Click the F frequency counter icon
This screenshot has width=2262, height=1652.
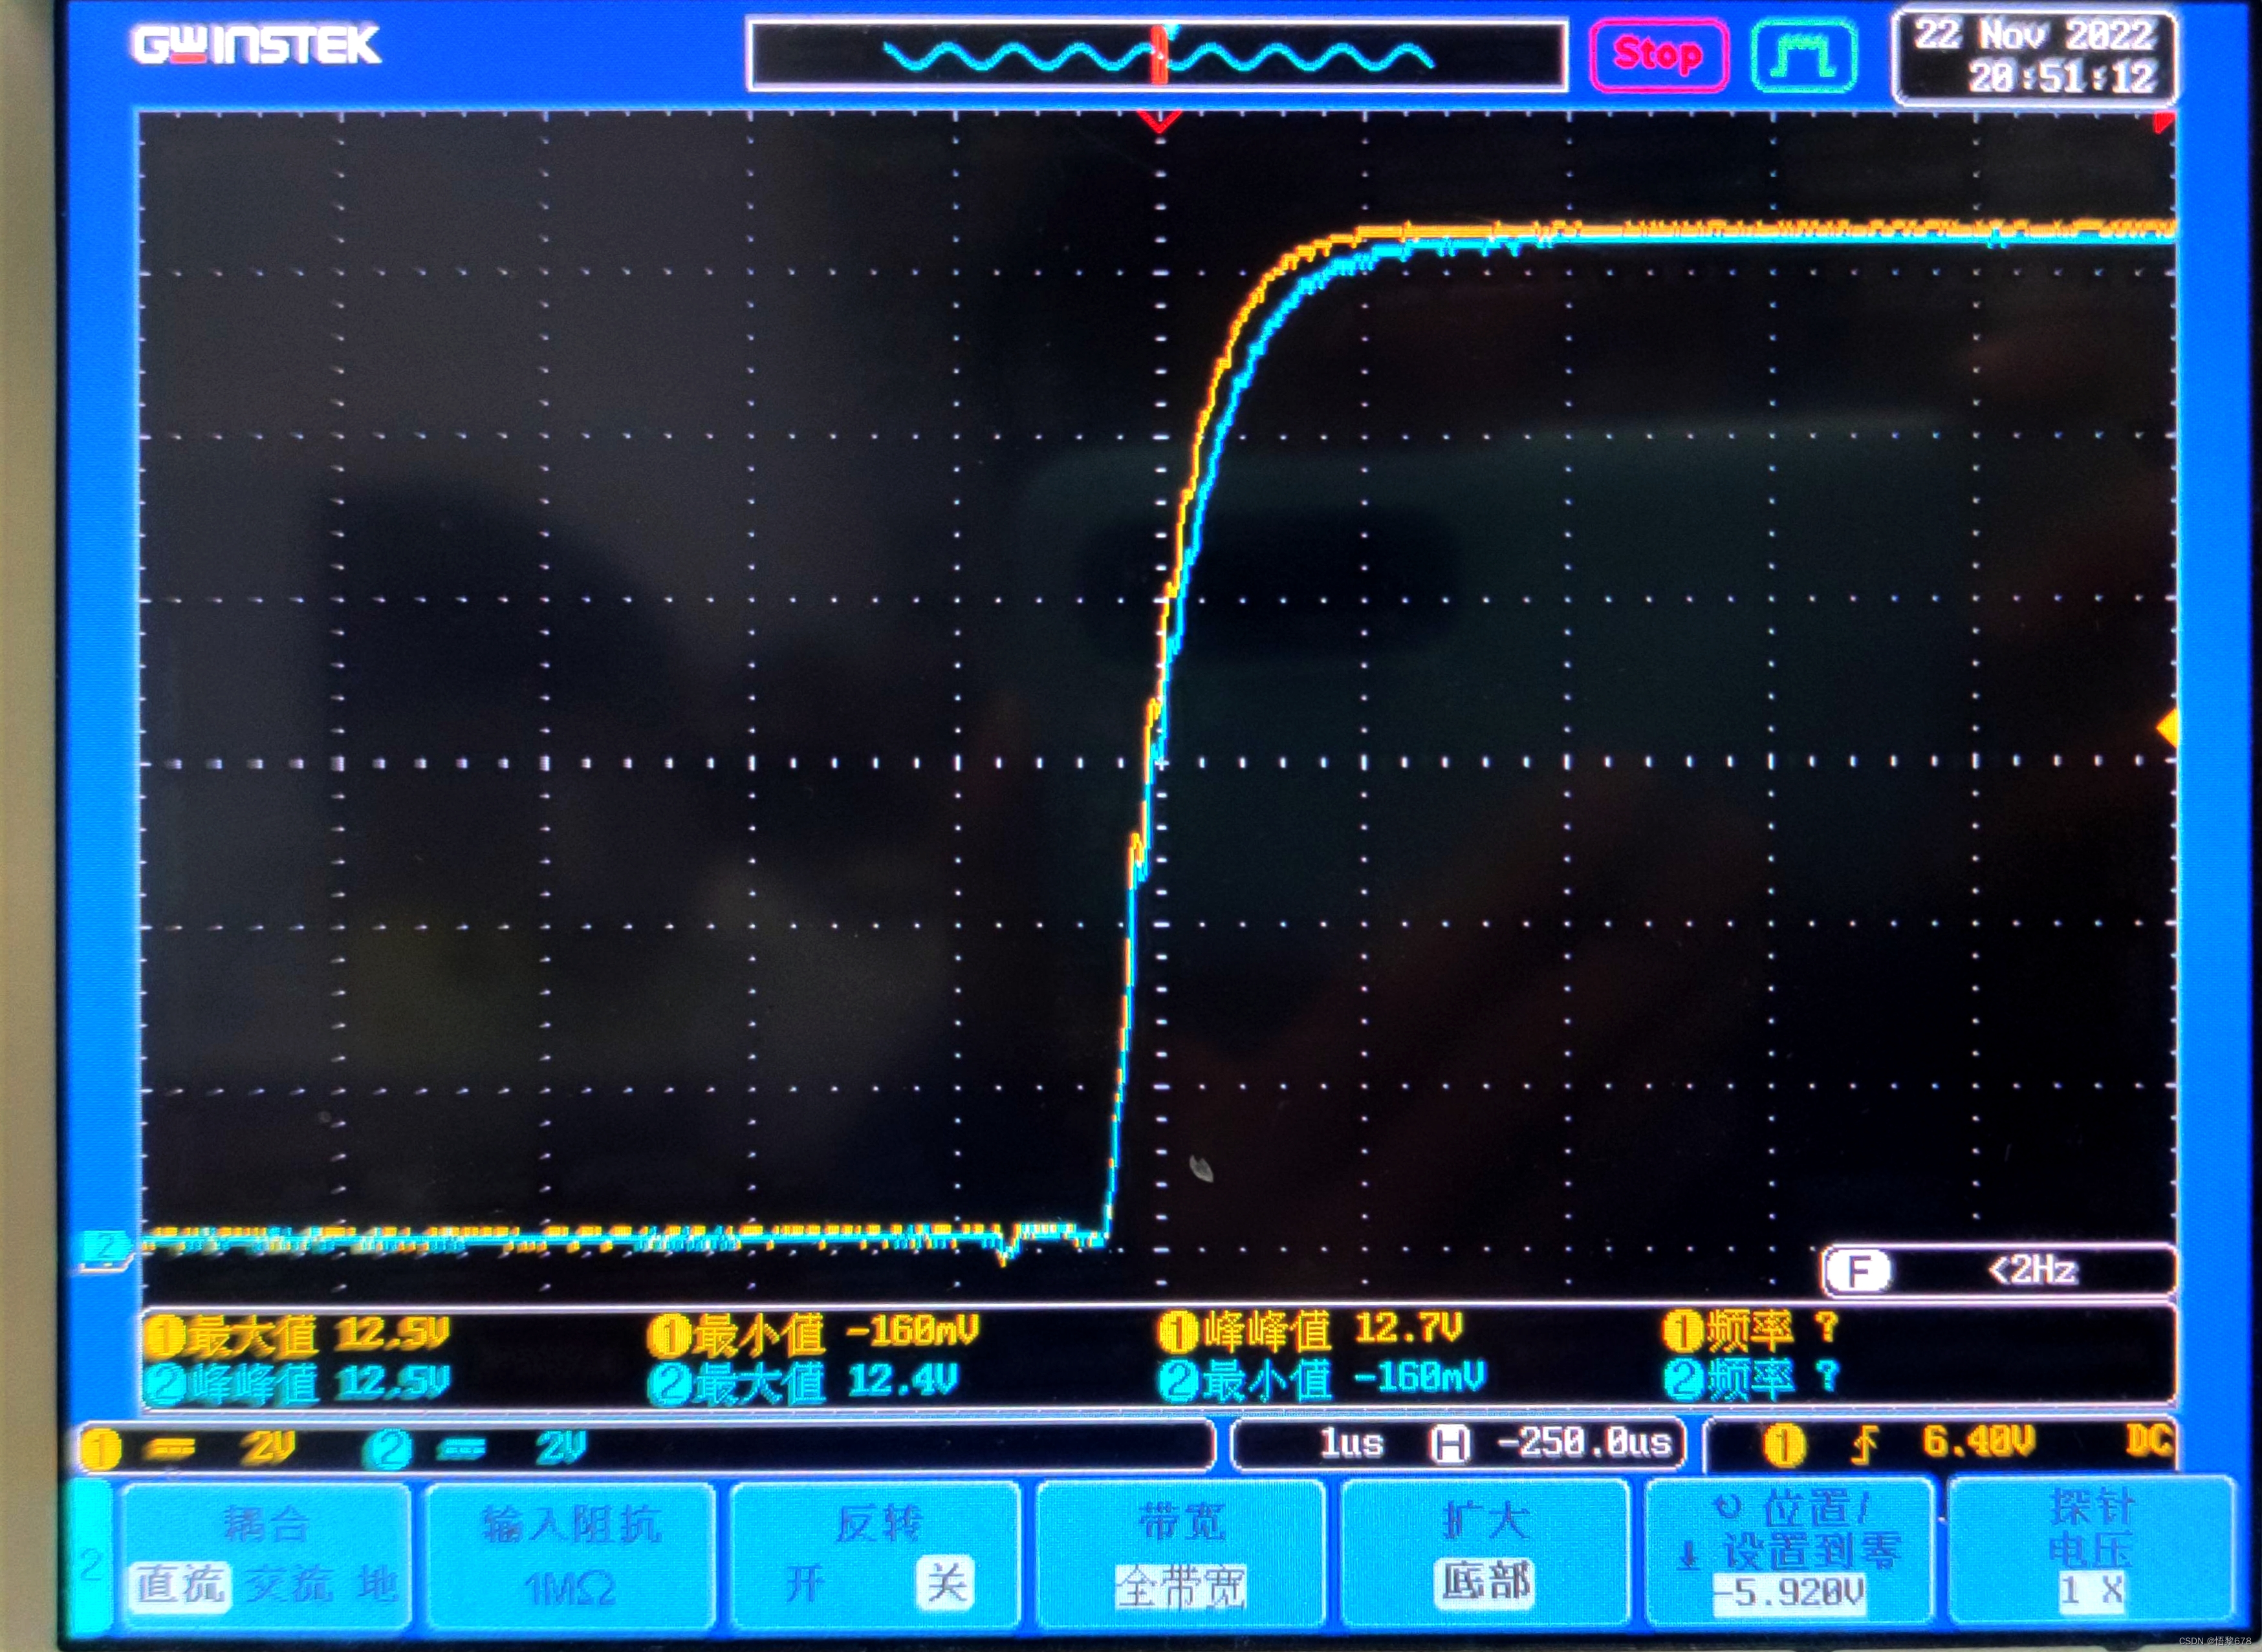click(1858, 1271)
